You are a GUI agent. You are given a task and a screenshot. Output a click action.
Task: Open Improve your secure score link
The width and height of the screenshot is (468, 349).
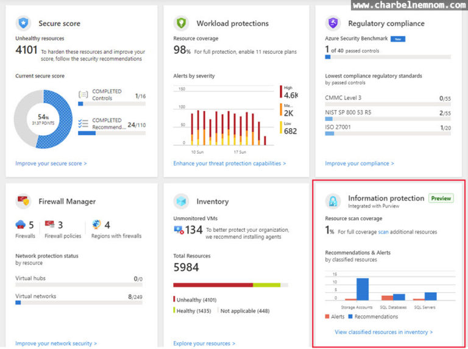(x=51, y=164)
